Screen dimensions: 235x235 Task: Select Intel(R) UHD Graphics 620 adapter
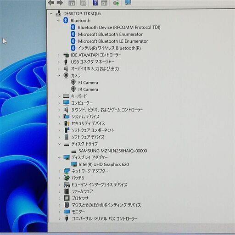104,164
